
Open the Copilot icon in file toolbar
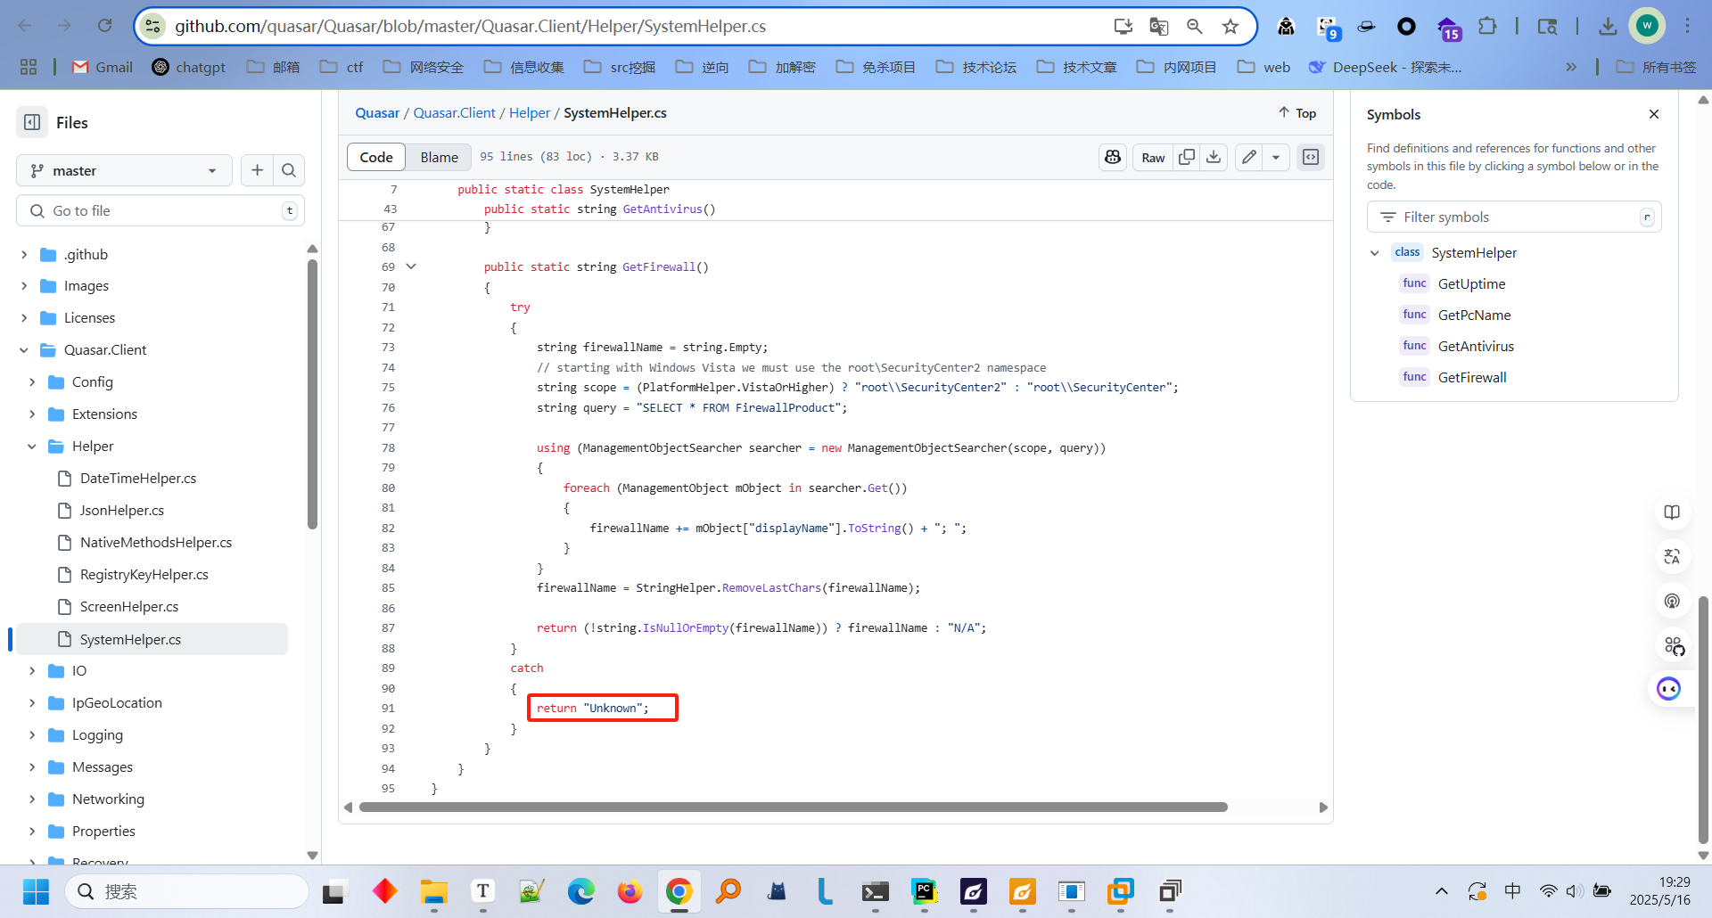(1113, 157)
